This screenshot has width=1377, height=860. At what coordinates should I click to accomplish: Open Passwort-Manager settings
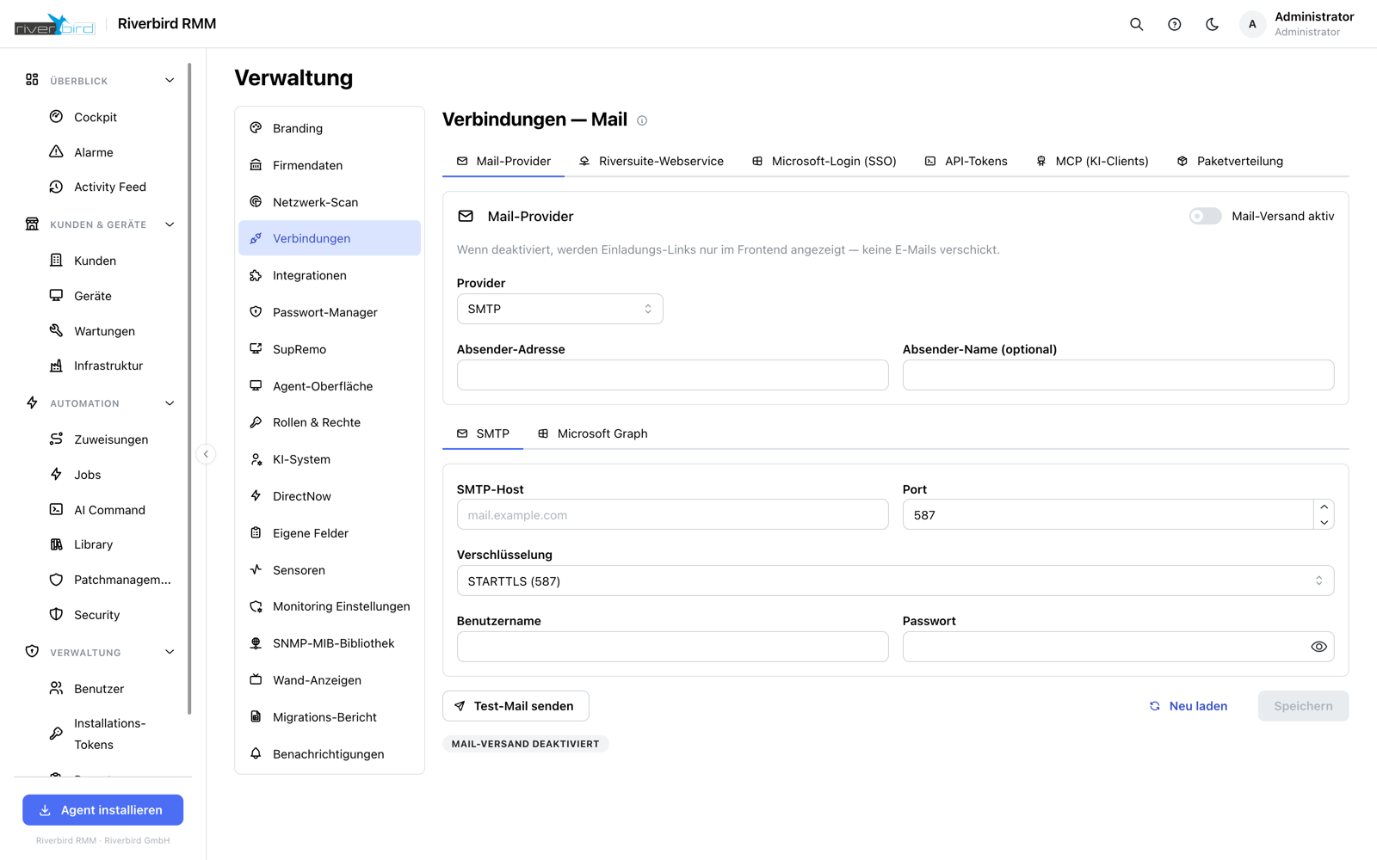coord(330,312)
